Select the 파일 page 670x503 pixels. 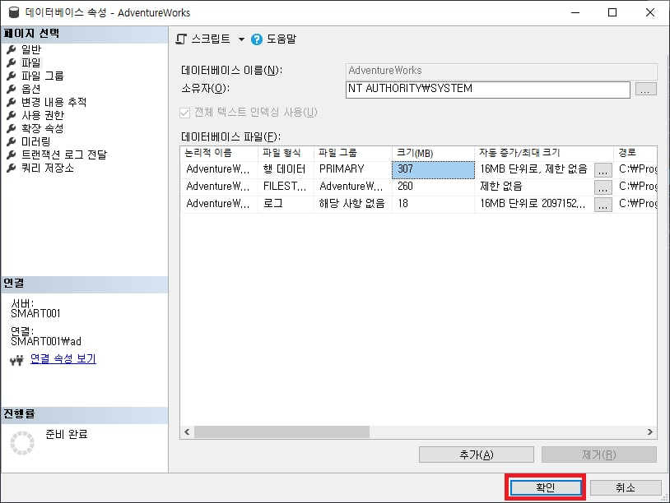[x=31, y=62]
